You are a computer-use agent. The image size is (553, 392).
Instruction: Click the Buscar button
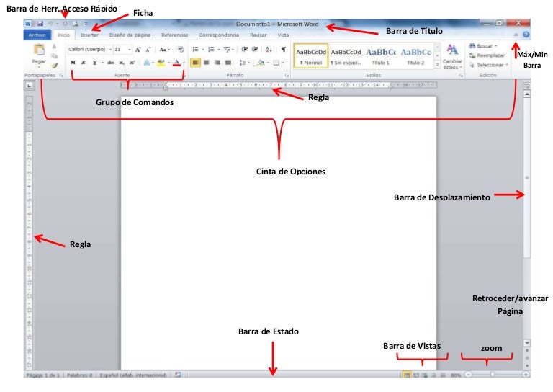tap(486, 45)
